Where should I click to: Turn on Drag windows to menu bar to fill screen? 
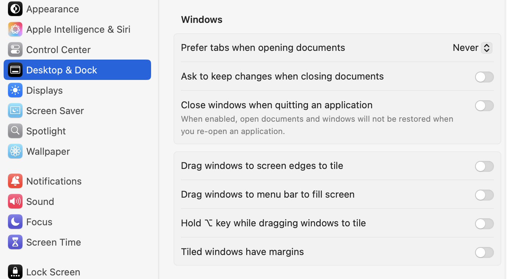click(484, 195)
